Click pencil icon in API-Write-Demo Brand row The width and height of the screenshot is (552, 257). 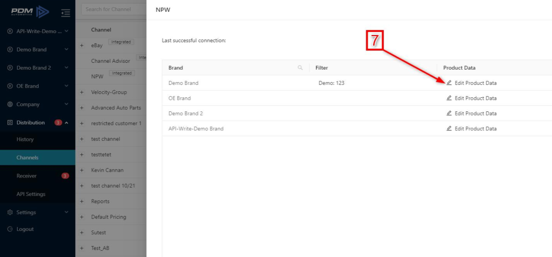[x=449, y=129]
